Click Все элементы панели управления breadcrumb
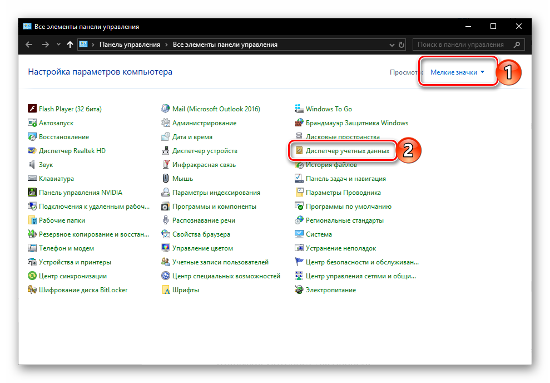 click(225, 45)
